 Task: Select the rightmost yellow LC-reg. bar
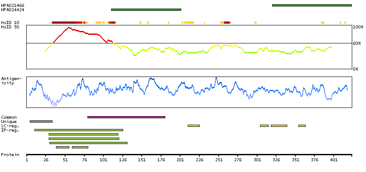(302, 126)
